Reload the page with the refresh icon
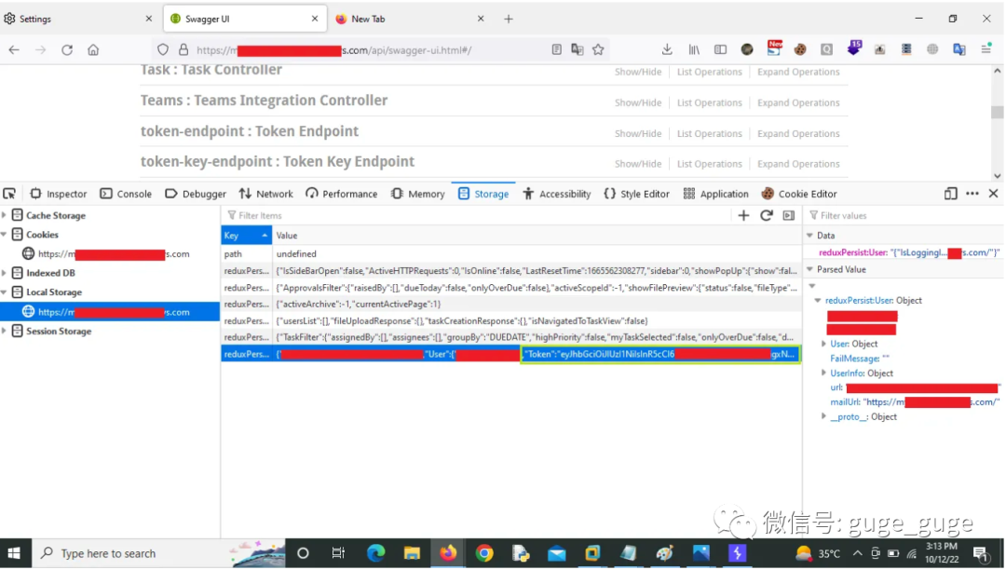 [x=67, y=50]
